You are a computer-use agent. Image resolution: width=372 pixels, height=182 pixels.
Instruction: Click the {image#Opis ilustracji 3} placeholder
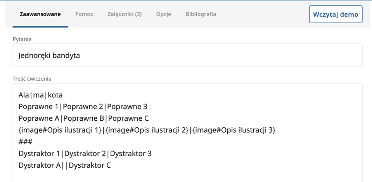[x=234, y=130]
